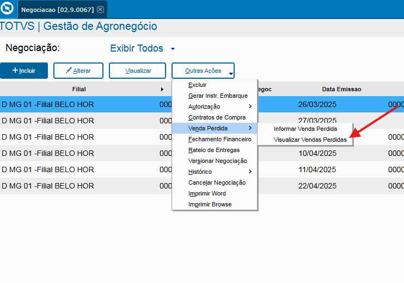Viewport: 404px width, 283px height.
Task: Choose Gerar Instr. Embarque menu entry
Action: (x=215, y=96)
